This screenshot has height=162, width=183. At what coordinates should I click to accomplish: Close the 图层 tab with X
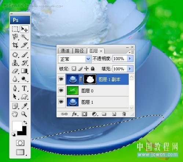click(x=101, y=51)
